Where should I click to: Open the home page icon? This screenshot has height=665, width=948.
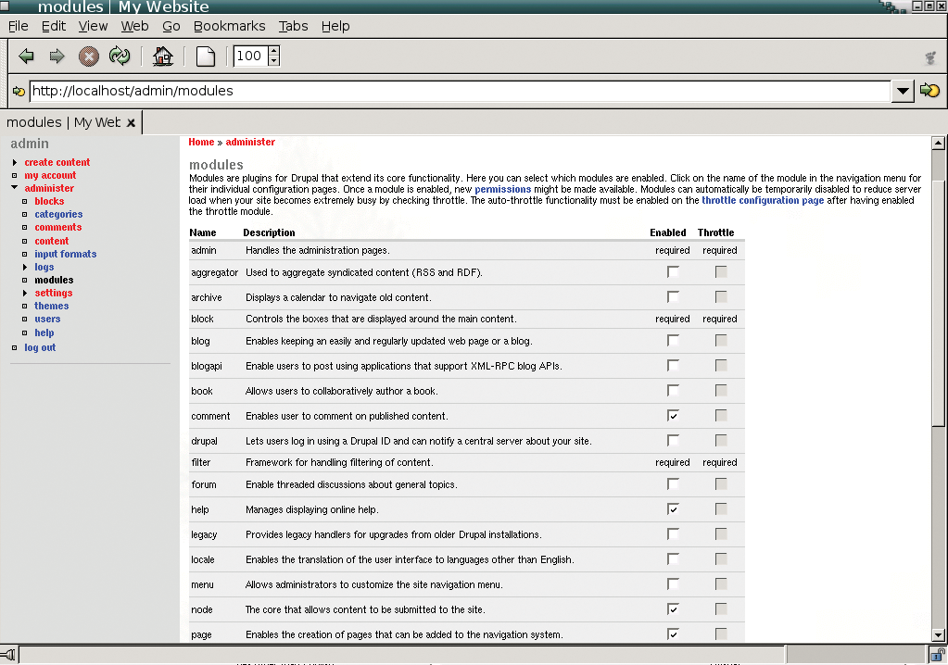(163, 56)
